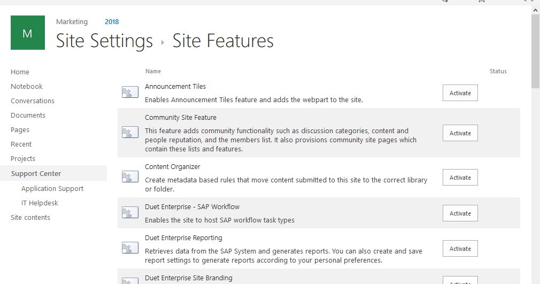The height and width of the screenshot is (284, 540).
Task: Activate the Content Organizer feature
Action: tap(460, 178)
